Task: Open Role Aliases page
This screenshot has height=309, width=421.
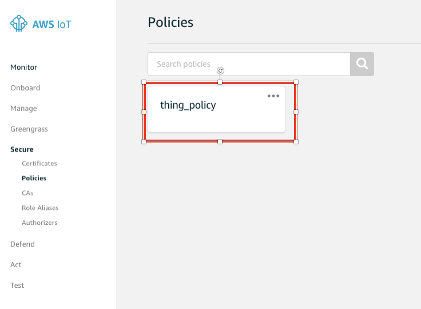Action: pyautogui.click(x=40, y=208)
